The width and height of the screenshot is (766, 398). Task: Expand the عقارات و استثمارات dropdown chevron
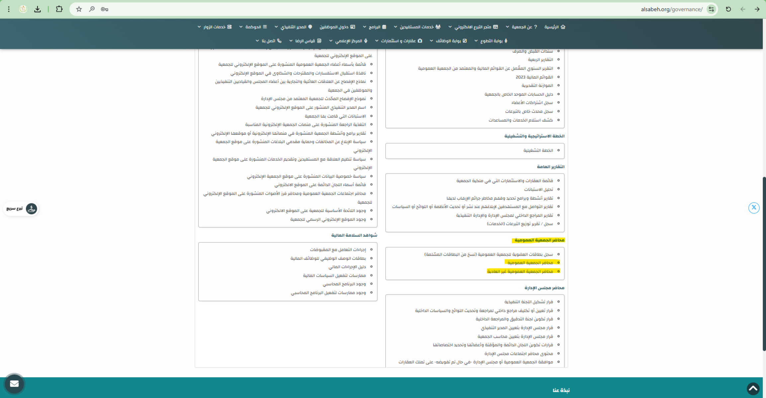(376, 41)
